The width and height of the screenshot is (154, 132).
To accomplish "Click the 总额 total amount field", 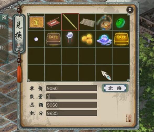I will pos(72,105).
